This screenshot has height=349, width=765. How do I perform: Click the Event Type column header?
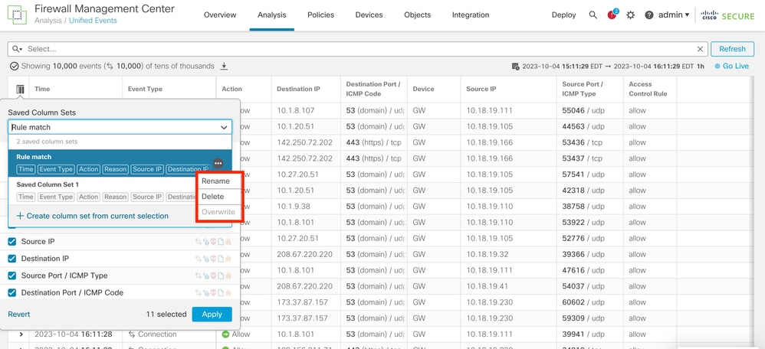(x=145, y=90)
